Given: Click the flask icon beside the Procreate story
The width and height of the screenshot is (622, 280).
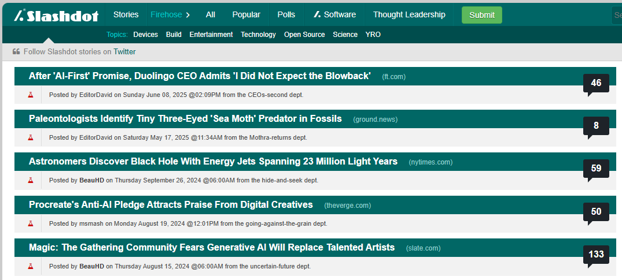Looking at the screenshot, I should (31, 223).
